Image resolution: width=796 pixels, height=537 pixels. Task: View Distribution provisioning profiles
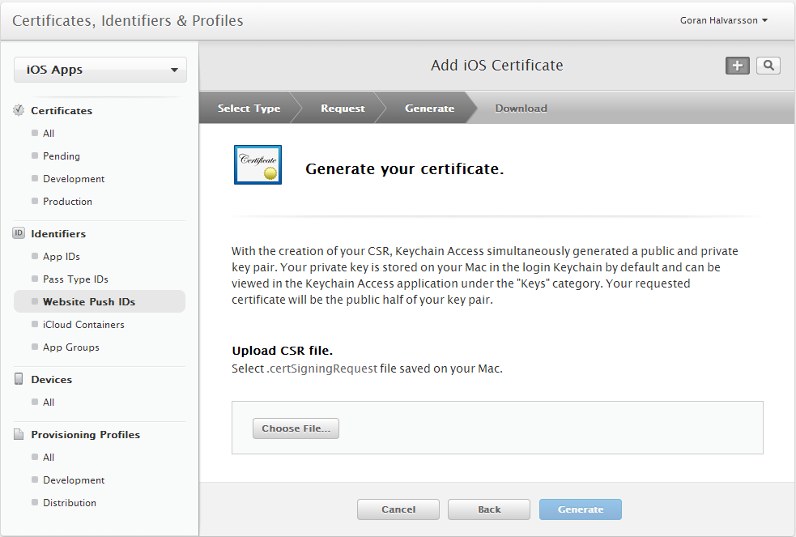pyautogui.click(x=69, y=502)
